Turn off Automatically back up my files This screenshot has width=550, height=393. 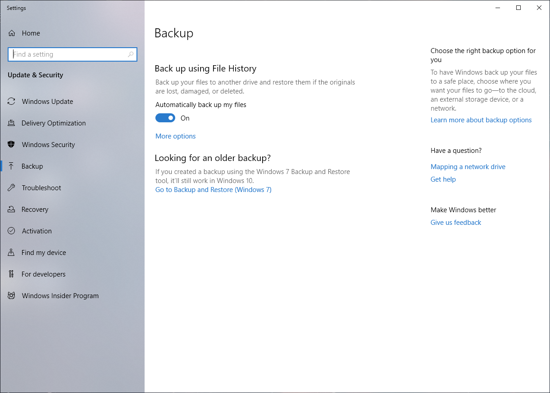coord(165,118)
